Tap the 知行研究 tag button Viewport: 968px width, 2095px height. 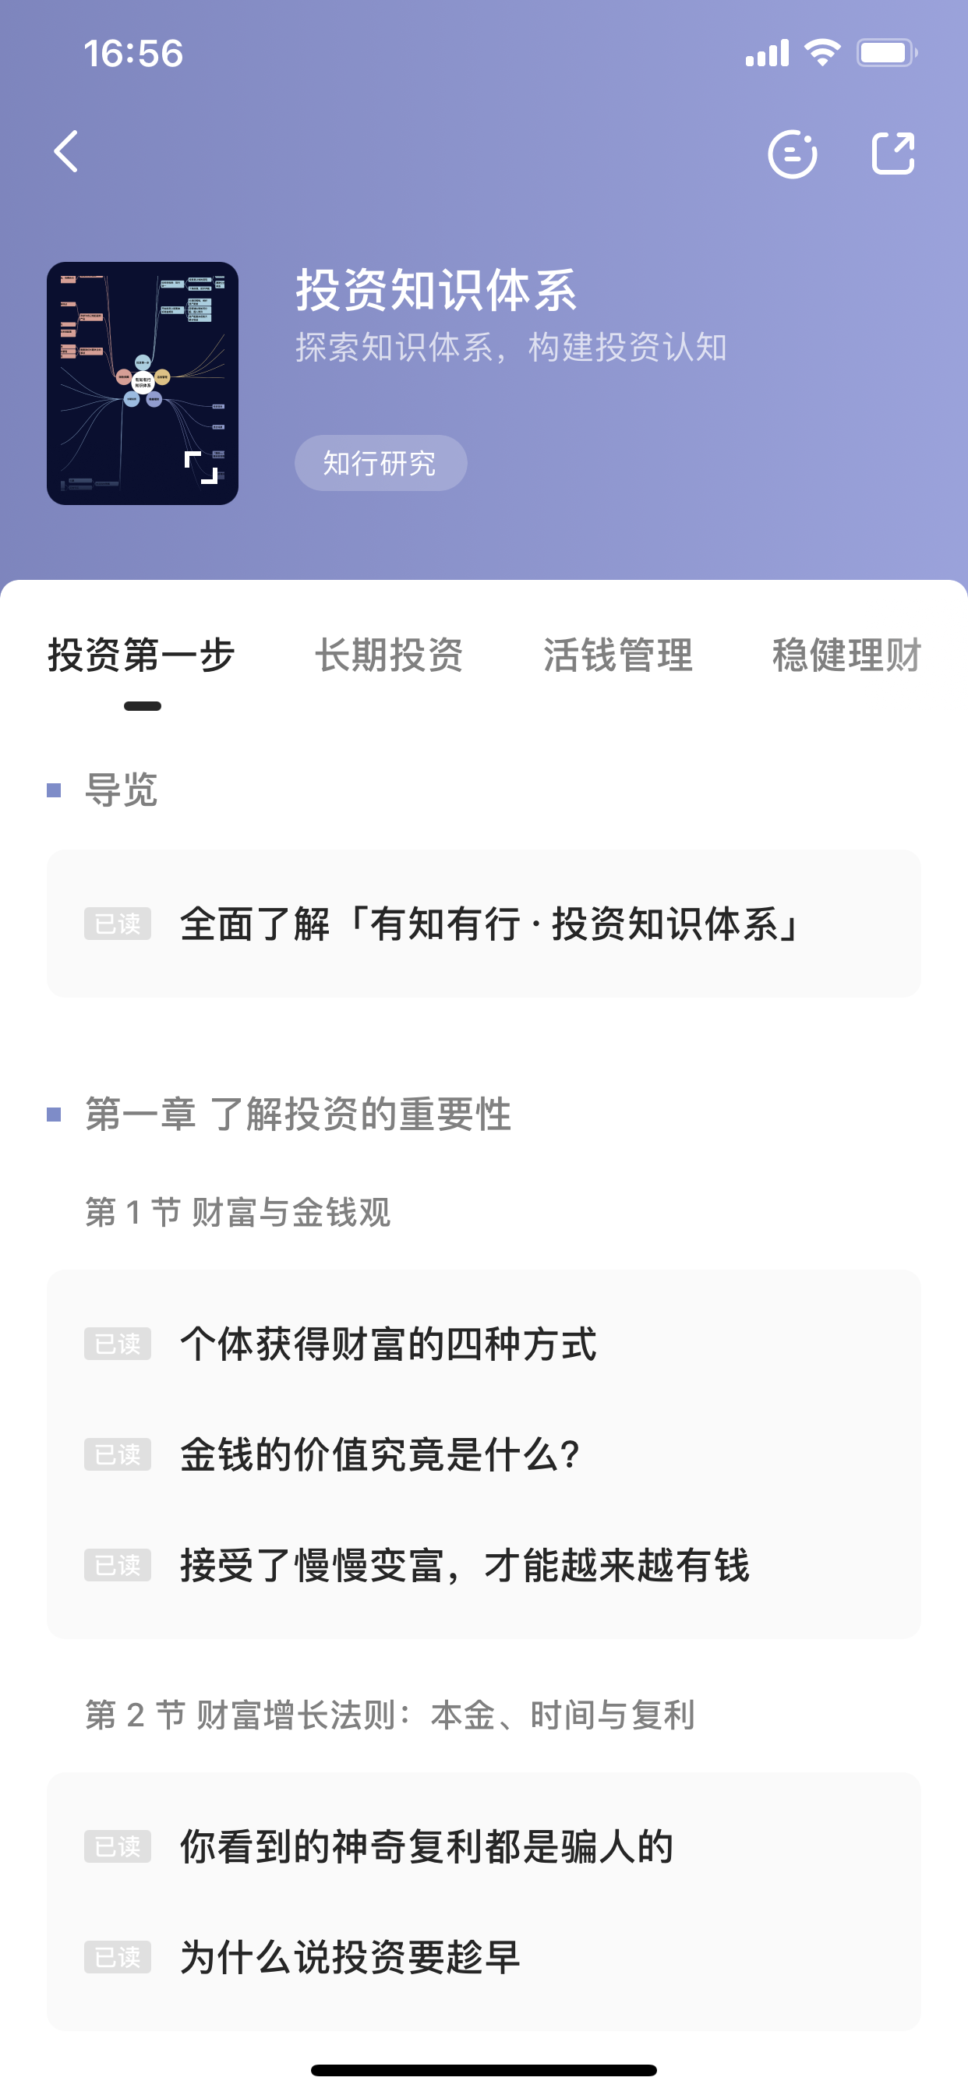pos(380,463)
